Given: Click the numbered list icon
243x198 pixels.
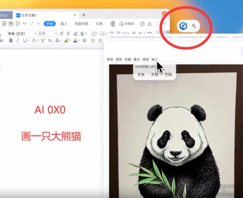Looking at the screenshot, I should [103, 34].
